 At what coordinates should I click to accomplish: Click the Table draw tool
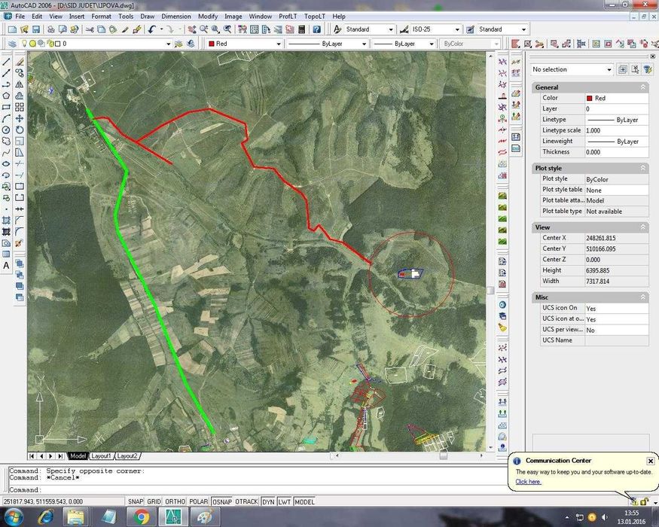(x=6, y=254)
